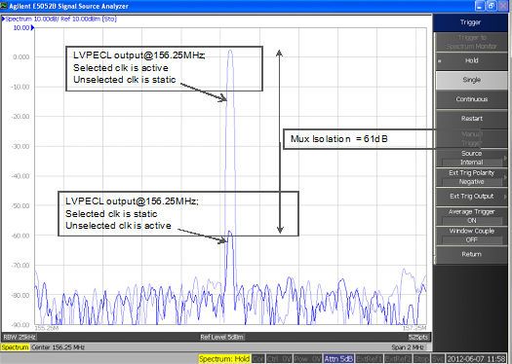Select the Single trigger softkey

471,80
